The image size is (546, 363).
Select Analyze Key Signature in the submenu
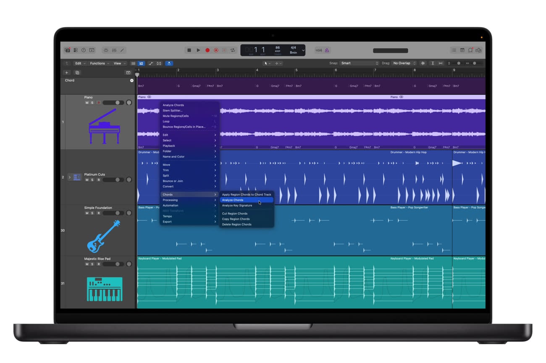(x=237, y=205)
